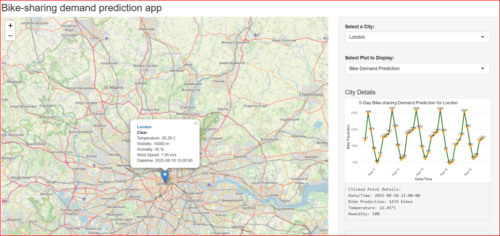Select the 2086 peak point on plot
The width and height of the screenshot is (500, 236).
(x=416, y=110)
